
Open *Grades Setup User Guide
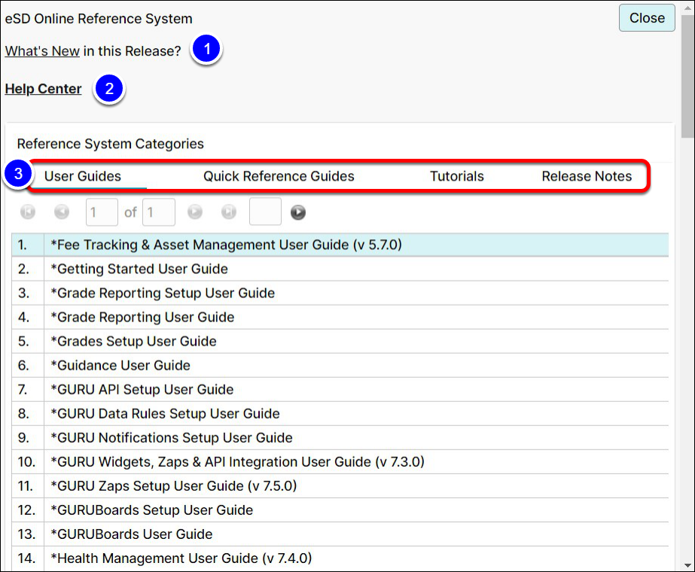tap(340, 341)
